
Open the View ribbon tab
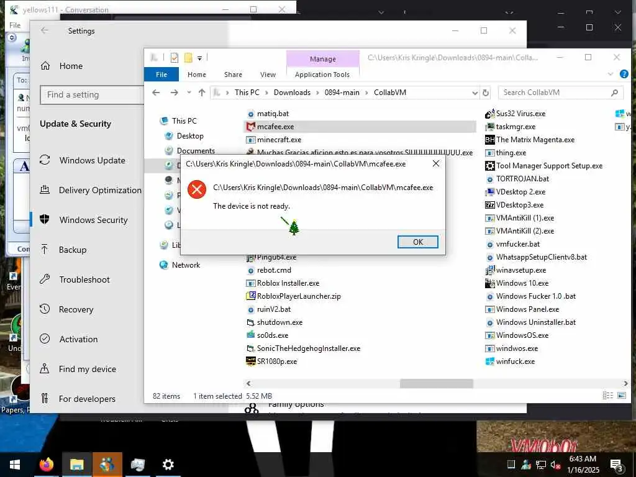pos(268,75)
